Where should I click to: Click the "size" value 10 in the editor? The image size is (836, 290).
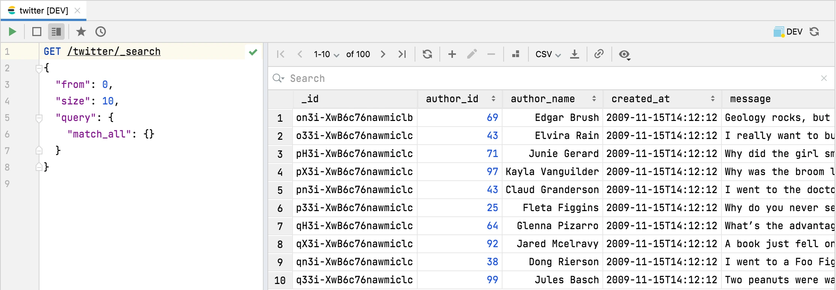pos(108,101)
